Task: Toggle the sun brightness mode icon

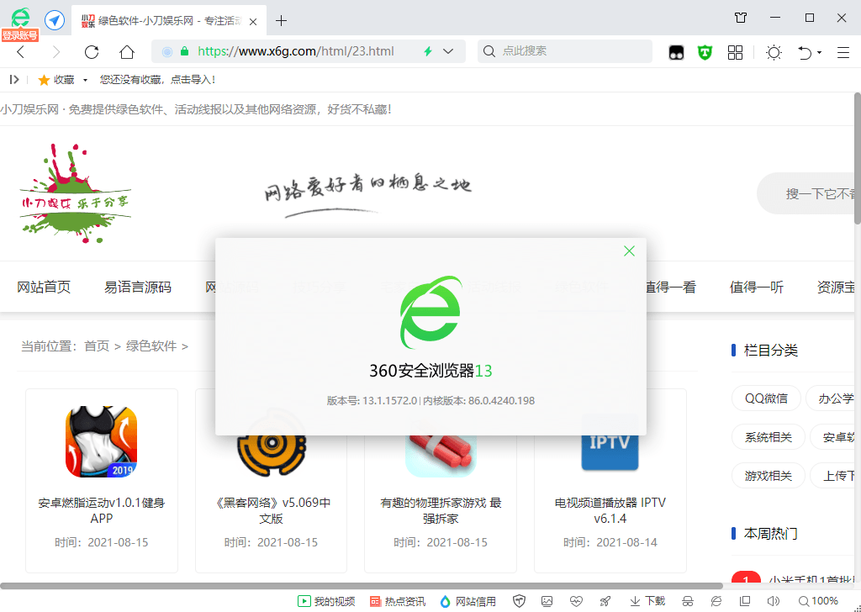Action: click(774, 53)
